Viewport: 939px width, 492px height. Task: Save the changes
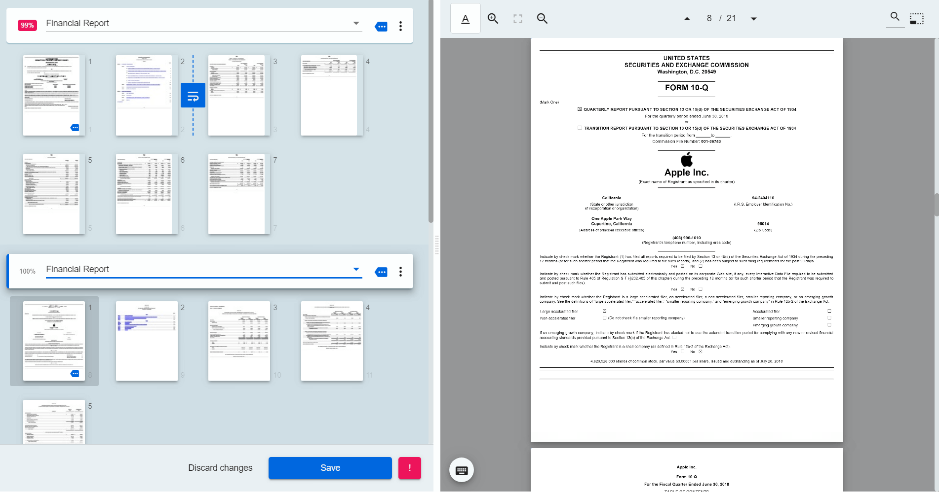click(330, 468)
